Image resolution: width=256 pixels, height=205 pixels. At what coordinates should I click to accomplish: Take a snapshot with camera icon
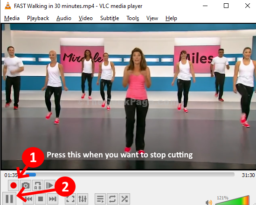[26, 185]
